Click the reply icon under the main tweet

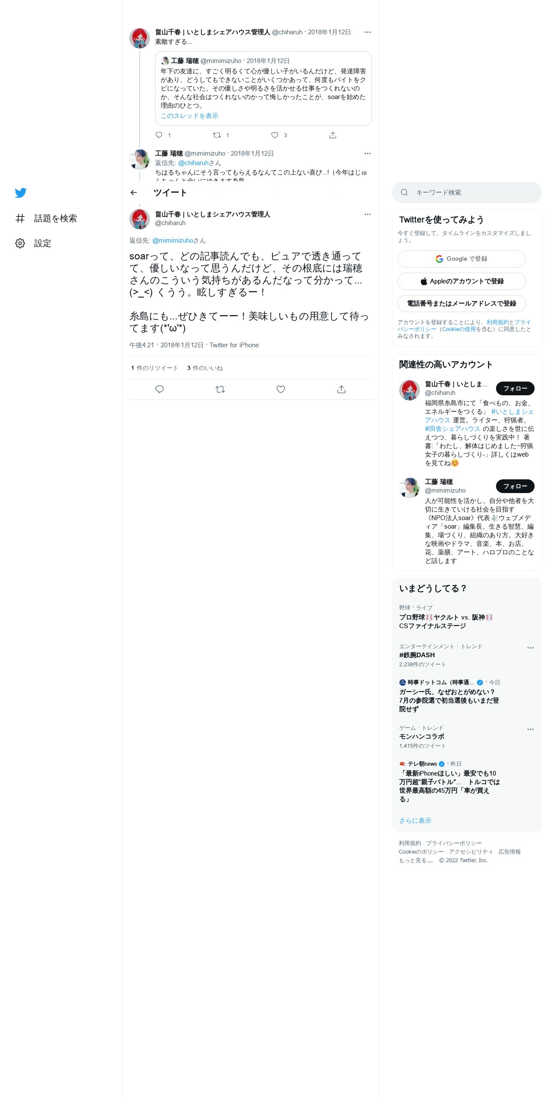(159, 389)
